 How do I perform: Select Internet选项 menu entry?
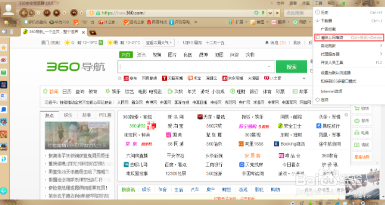pos(349,92)
